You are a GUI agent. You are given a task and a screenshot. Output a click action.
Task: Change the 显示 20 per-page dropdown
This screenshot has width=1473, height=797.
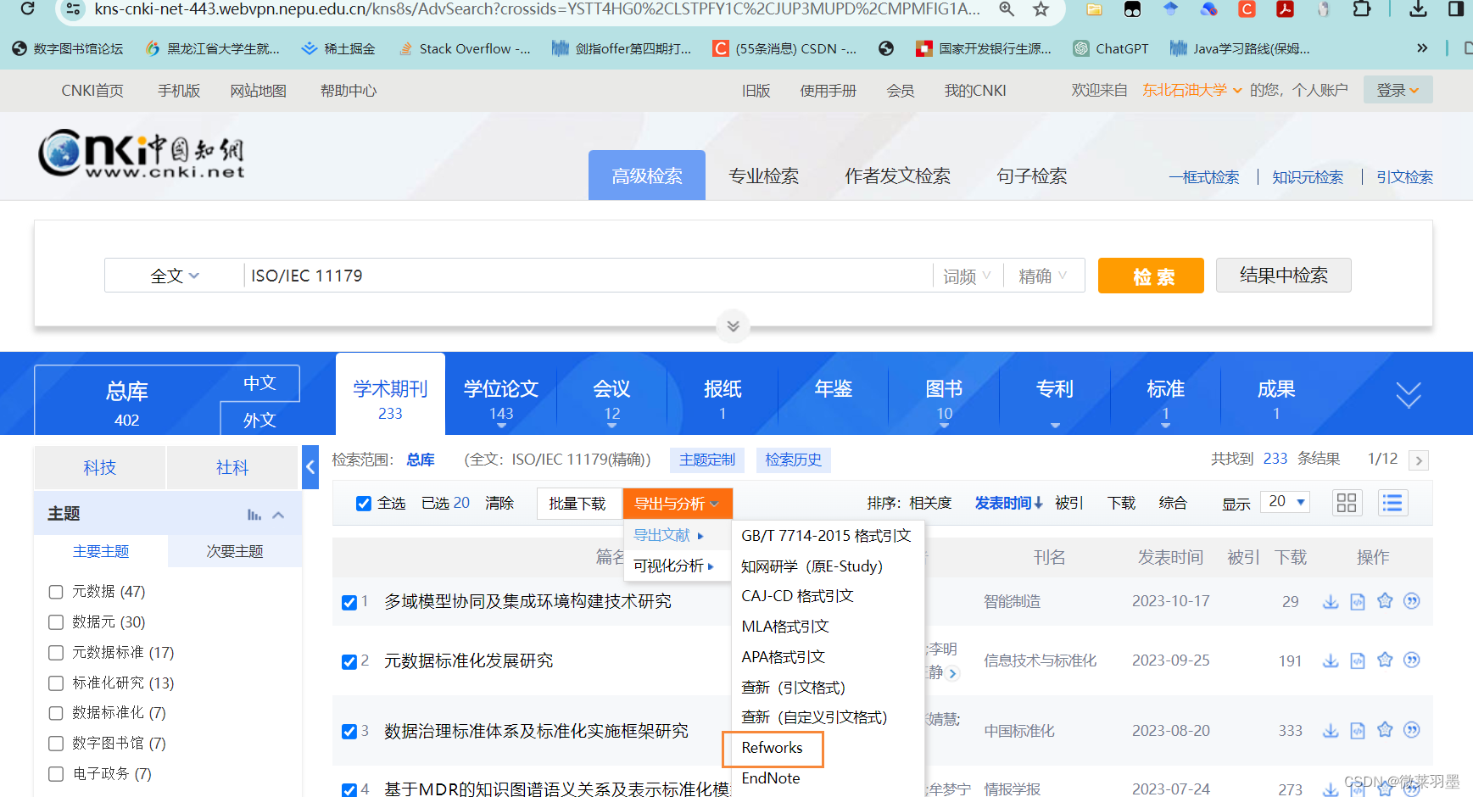(1286, 502)
